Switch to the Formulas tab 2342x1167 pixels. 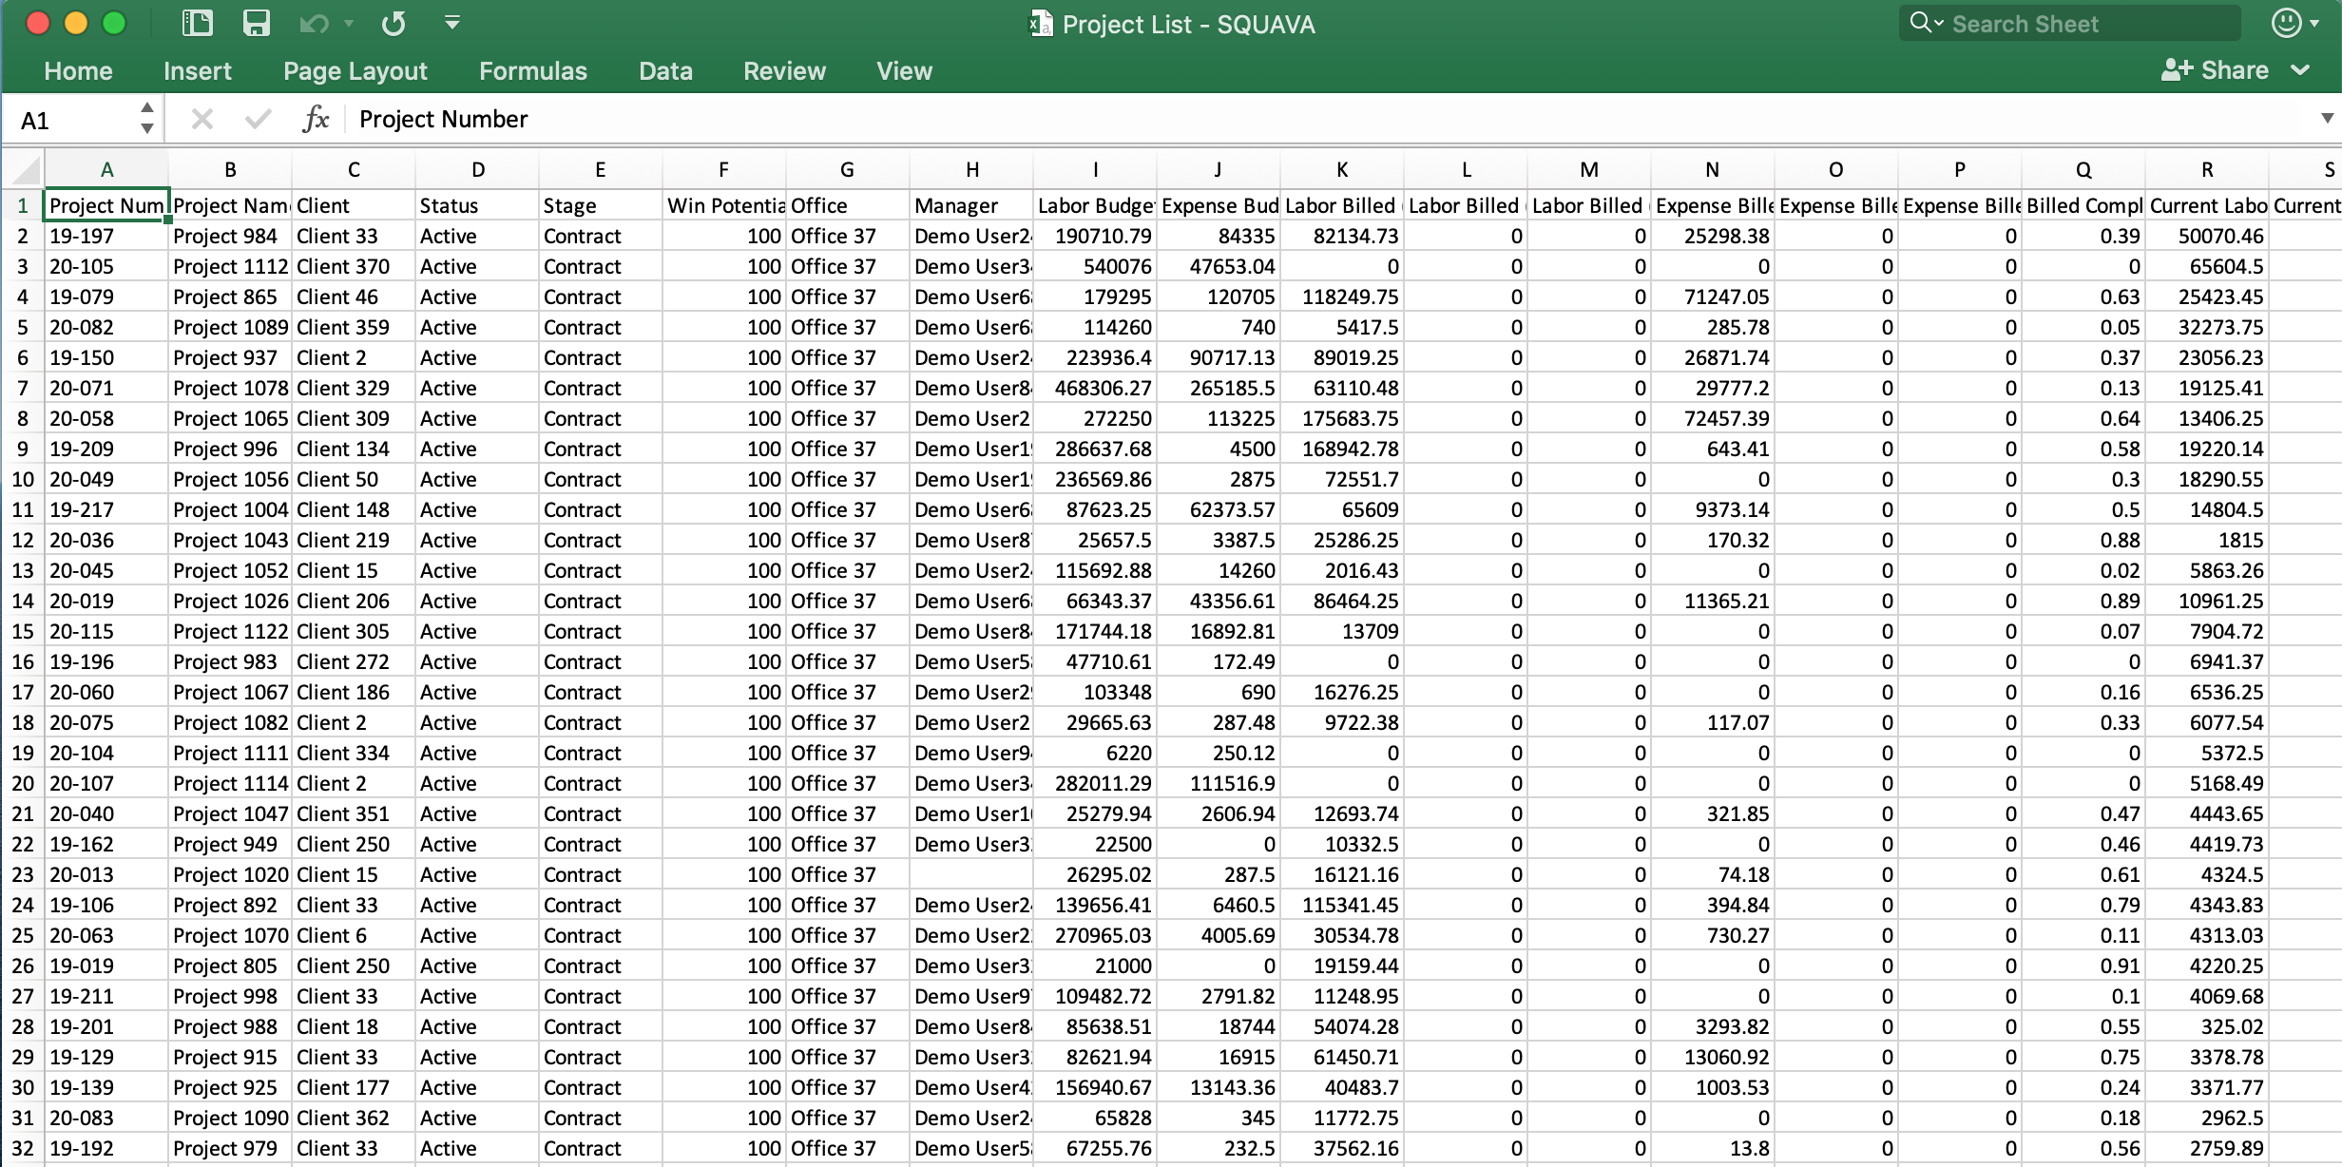532,70
